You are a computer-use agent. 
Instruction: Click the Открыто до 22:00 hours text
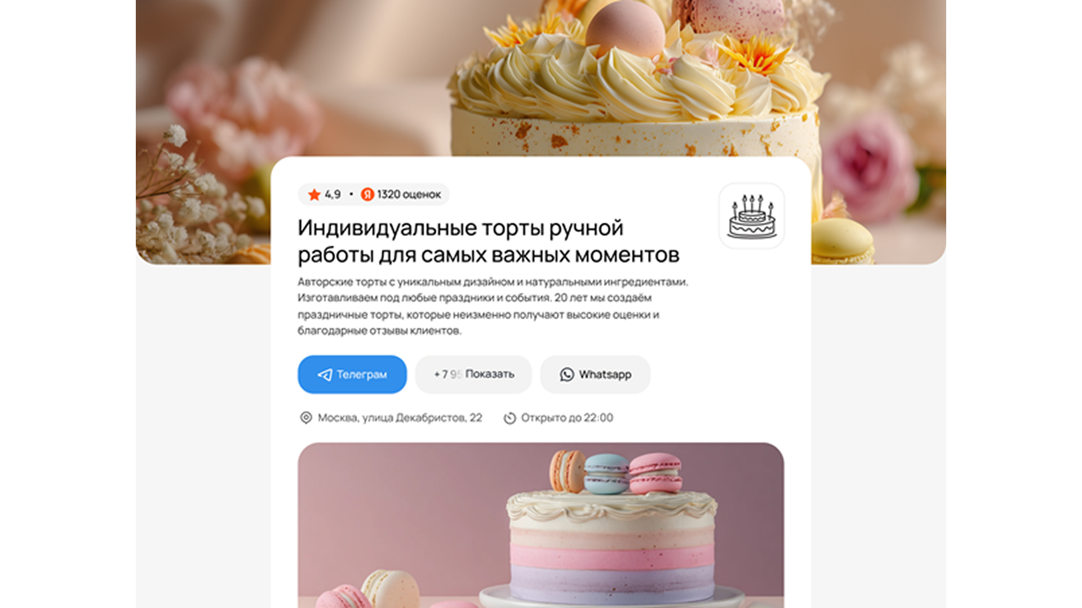point(567,418)
